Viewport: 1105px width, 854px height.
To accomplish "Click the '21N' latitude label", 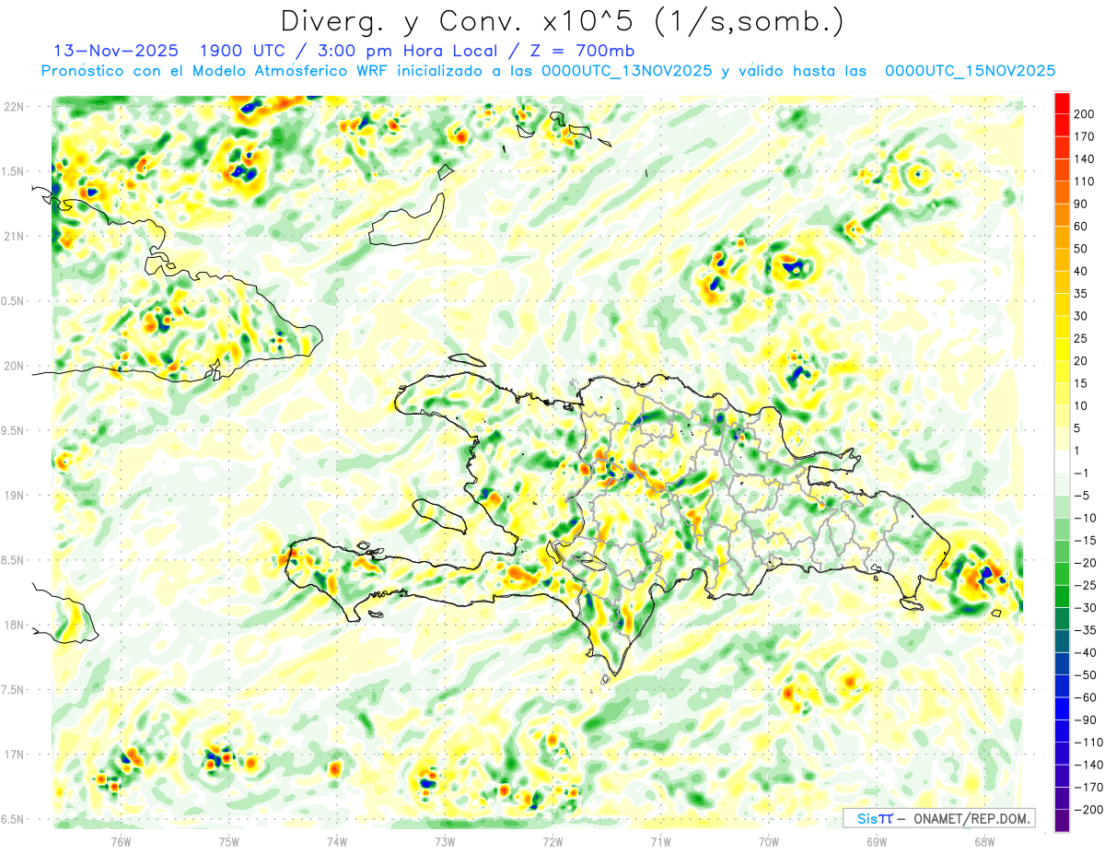I will [15, 236].
